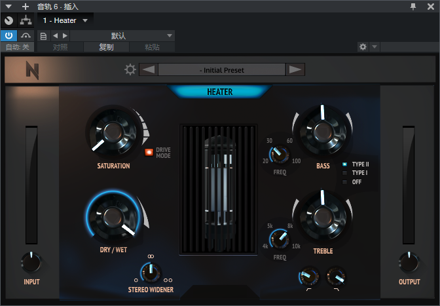Viewport: 440px width, 306px height.
Task: Click the bass FREQ knob
Action: [279, 154]
